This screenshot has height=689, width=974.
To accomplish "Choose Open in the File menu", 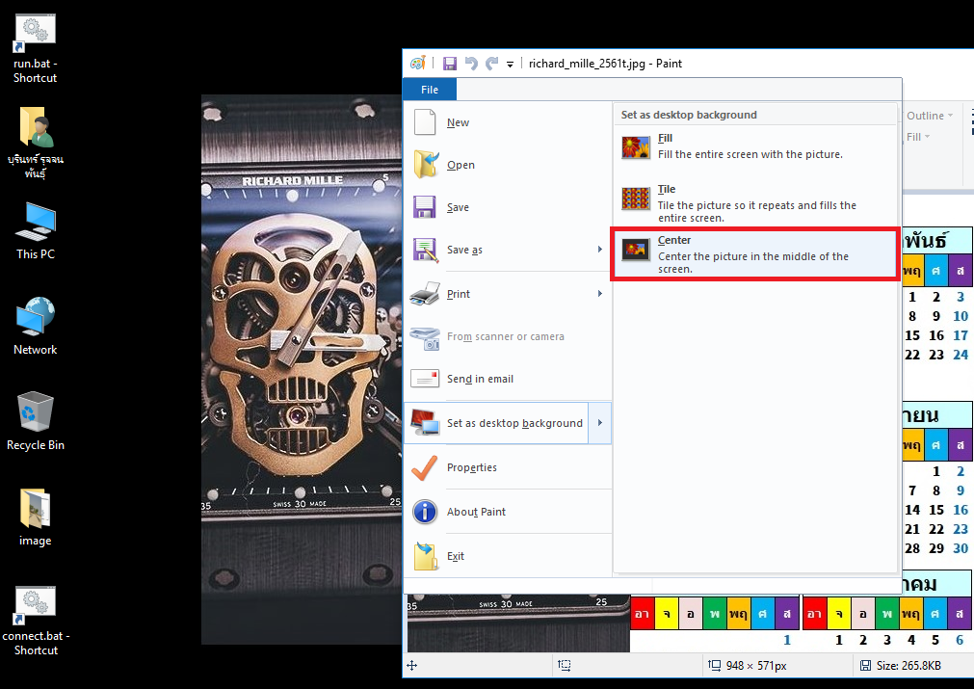I will tap(460, 165).
